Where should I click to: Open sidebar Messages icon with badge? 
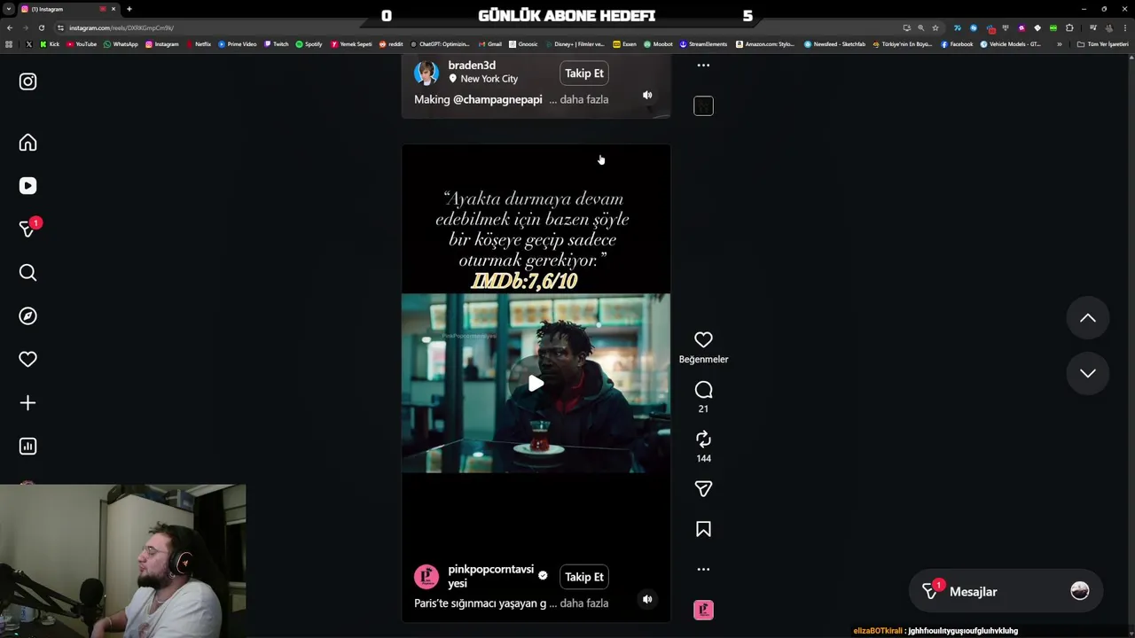(x=27, y=229)
